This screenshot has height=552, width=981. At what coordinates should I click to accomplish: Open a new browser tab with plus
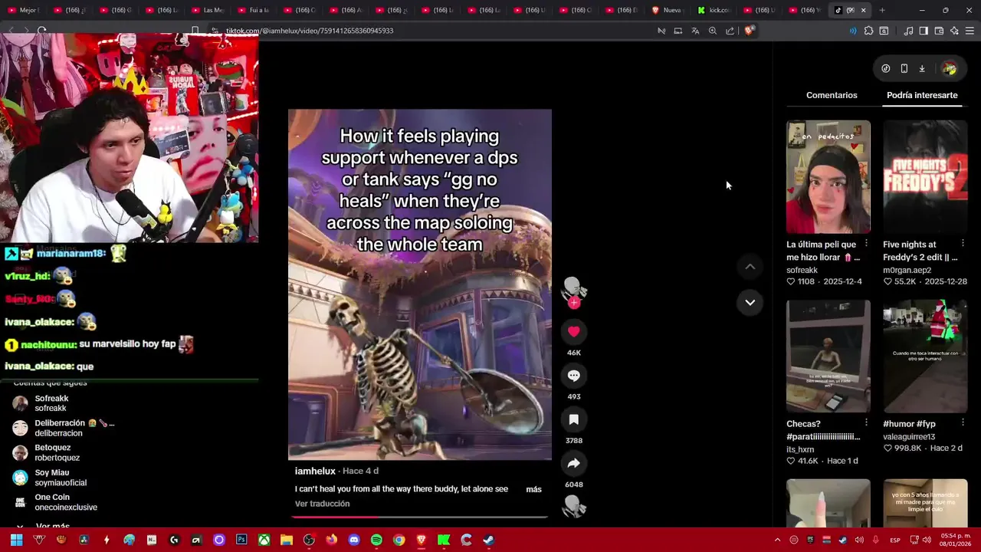pos(882,10)
